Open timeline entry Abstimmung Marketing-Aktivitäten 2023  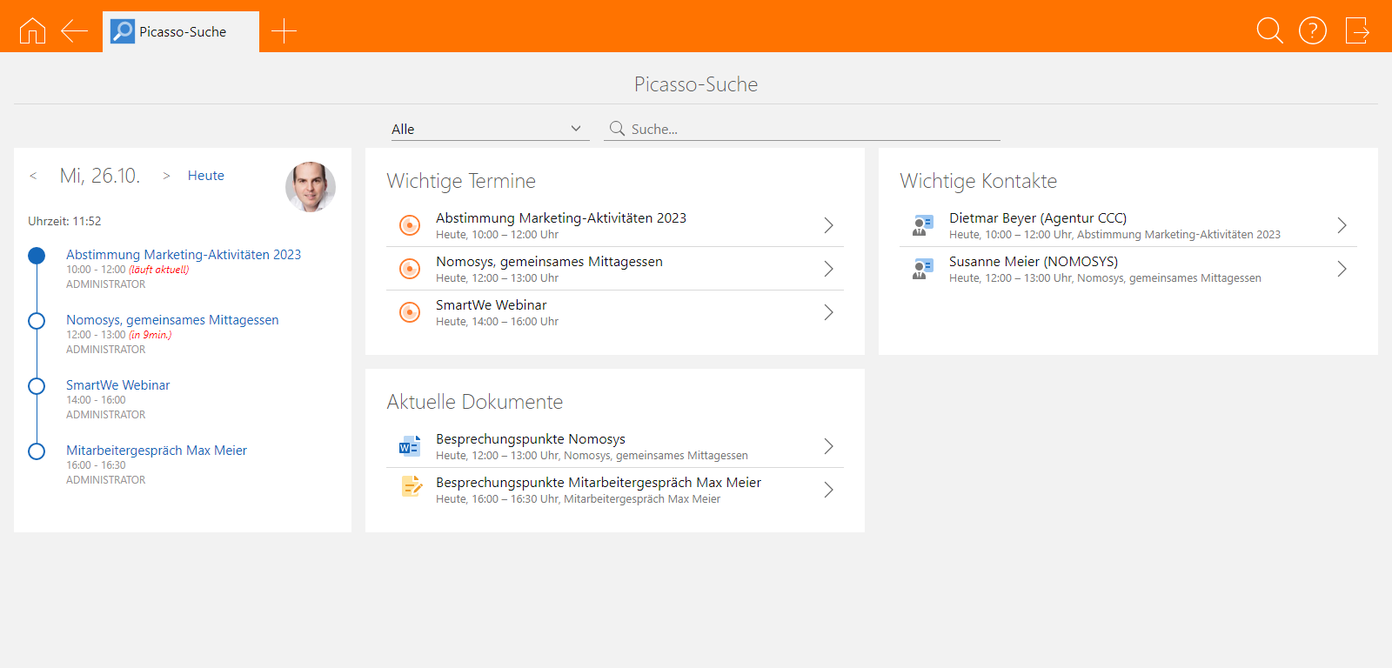coord(184,255)
